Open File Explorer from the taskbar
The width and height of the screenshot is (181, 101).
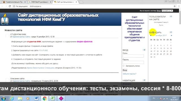[20, 98]
